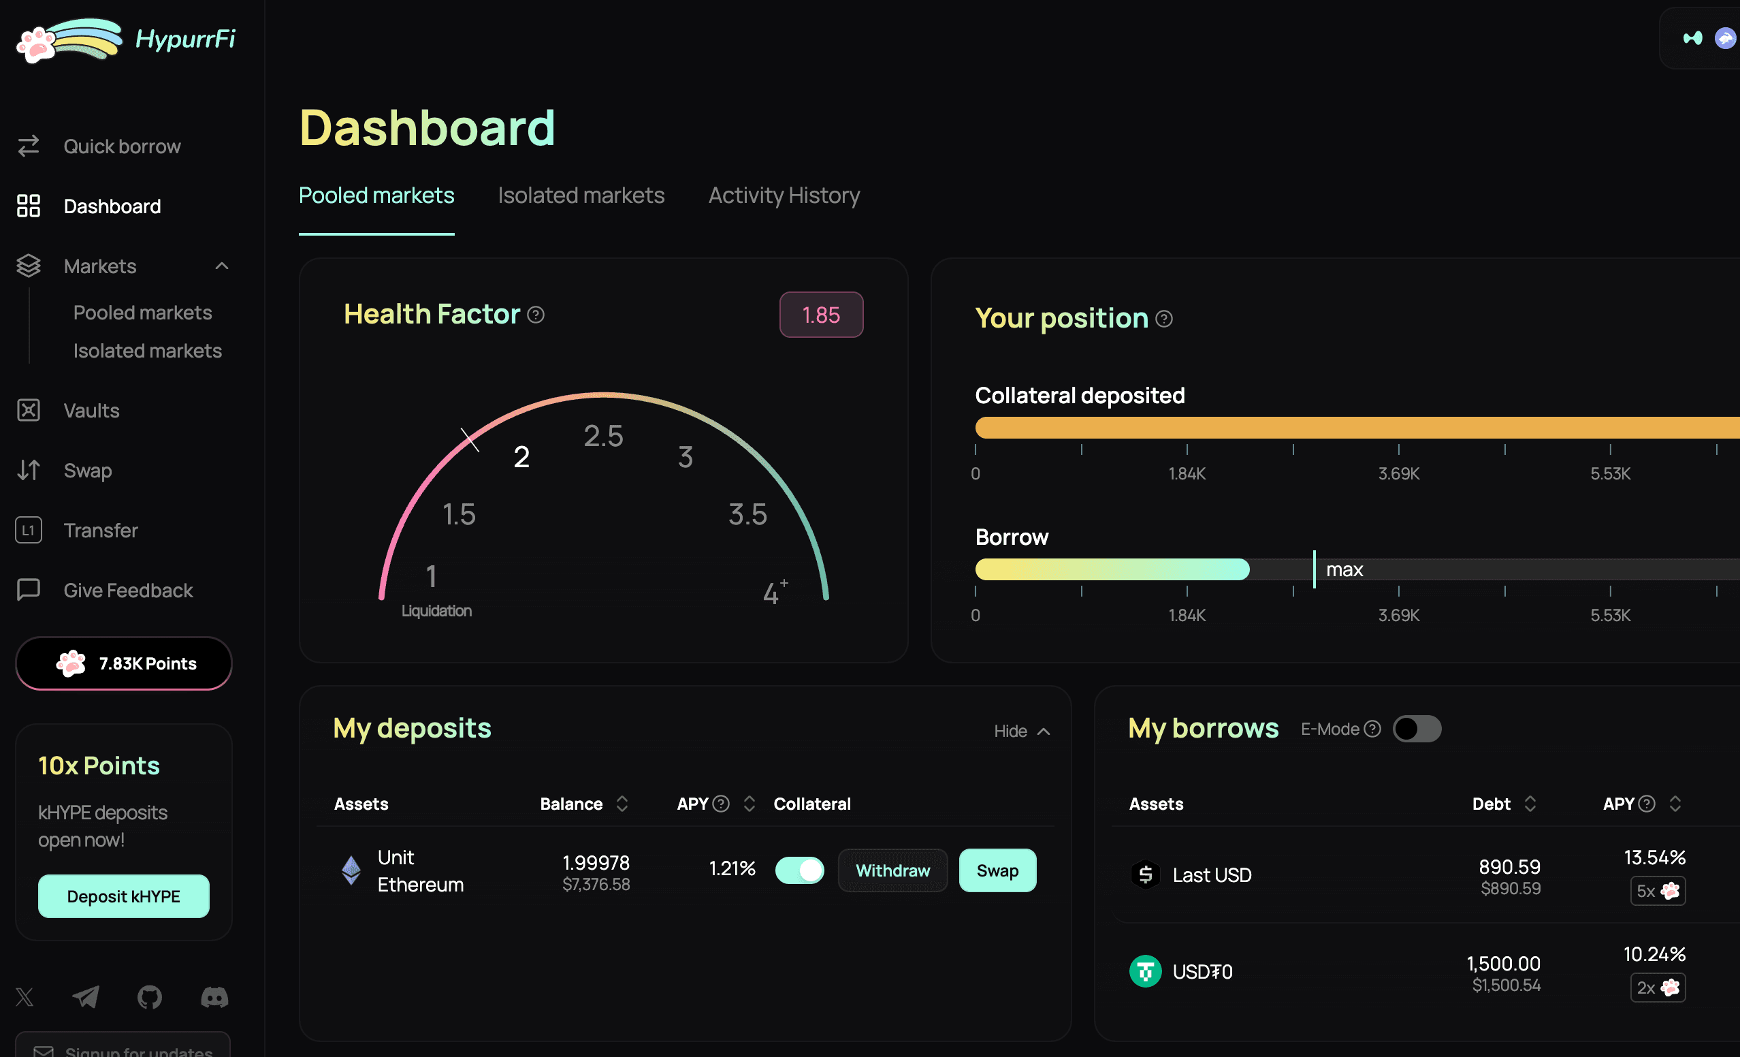Click the Swap button for Unit Ethereum

[x=997, y=870]
